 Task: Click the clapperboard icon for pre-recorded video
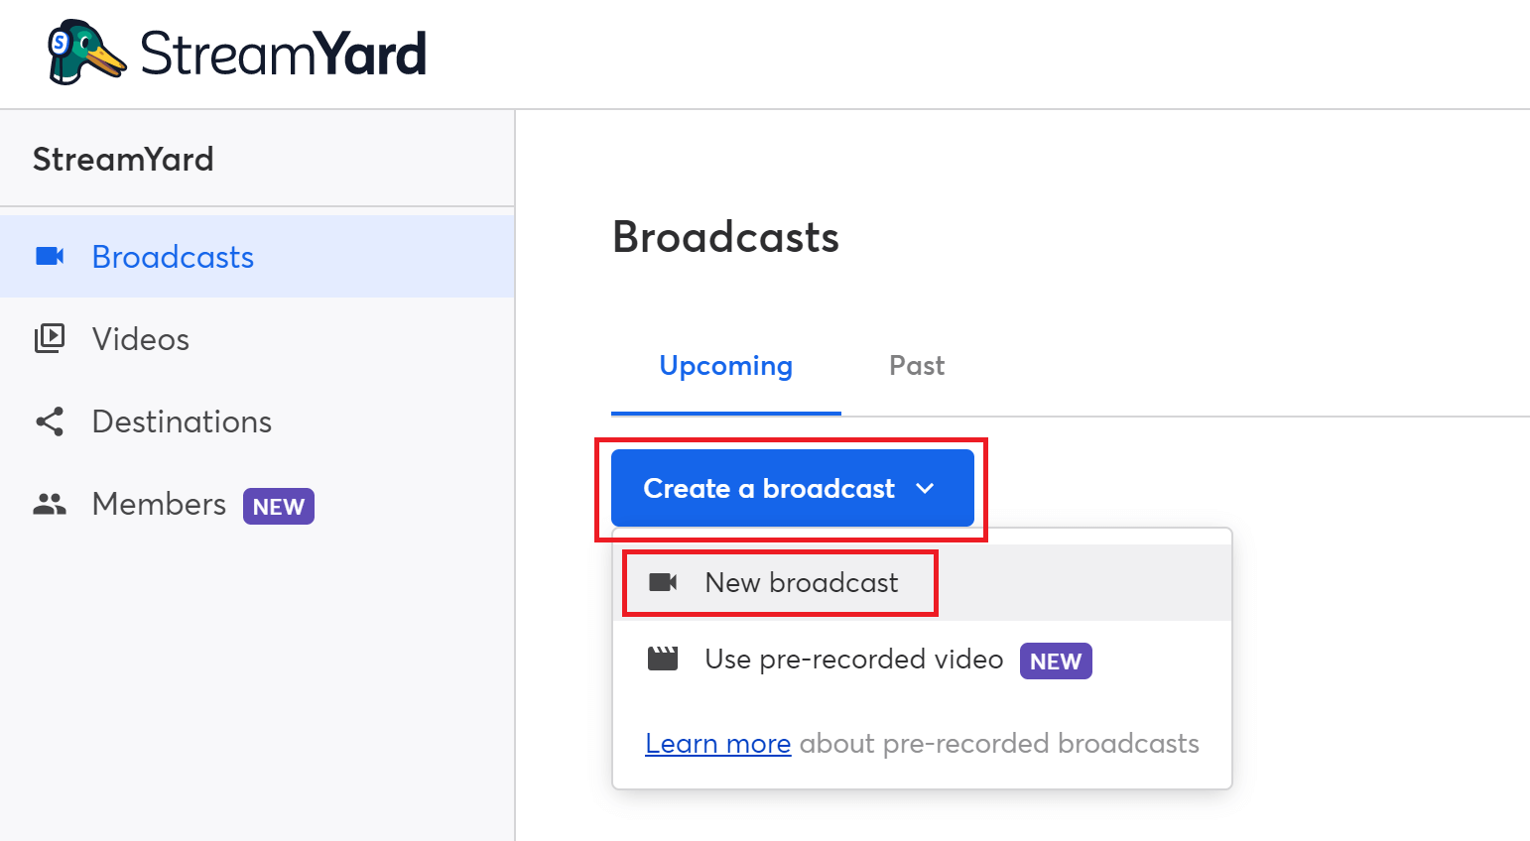coord(663,659)
